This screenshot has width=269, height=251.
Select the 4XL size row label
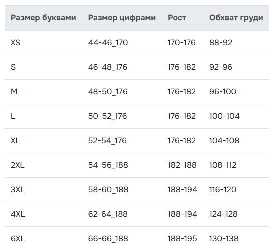click(x=18, y=214)
